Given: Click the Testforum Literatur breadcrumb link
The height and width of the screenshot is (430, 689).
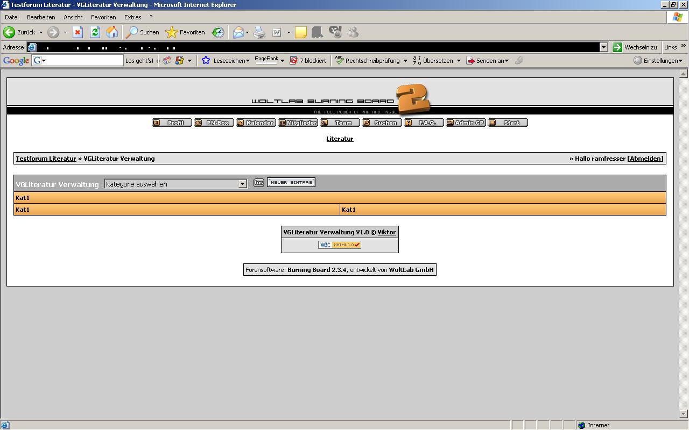Looking at the screenshot, I should coord(46,159).
